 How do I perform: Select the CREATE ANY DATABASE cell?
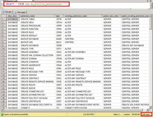(135, 46)
